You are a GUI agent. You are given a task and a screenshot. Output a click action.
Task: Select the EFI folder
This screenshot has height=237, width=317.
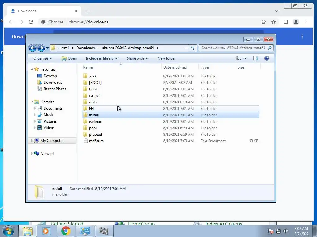click(x=171, y=108)
